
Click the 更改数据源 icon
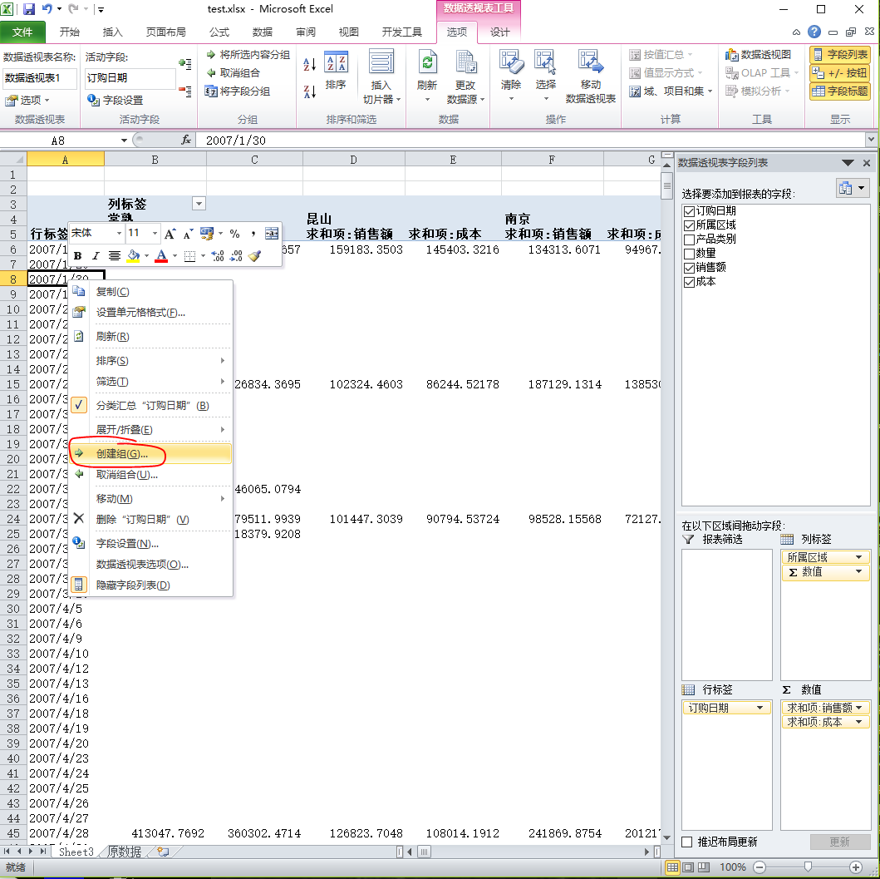(465, 63)
